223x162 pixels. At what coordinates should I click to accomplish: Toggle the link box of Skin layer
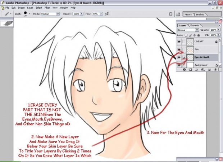coord(184,49)
